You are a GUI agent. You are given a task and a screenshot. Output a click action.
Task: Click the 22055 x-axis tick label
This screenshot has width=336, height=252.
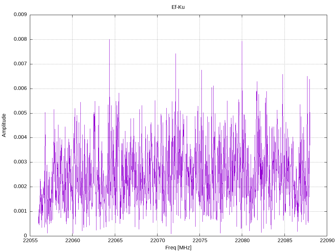pos(30,241)
